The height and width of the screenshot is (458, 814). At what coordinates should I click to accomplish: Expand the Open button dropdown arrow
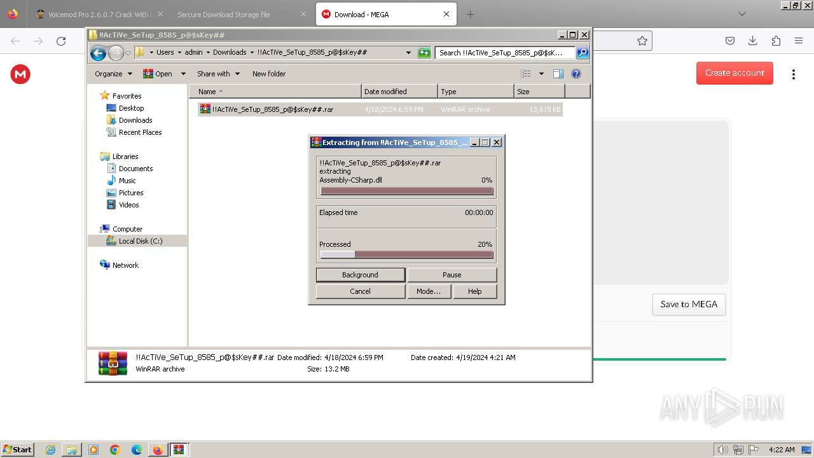(x=183, y=74)
